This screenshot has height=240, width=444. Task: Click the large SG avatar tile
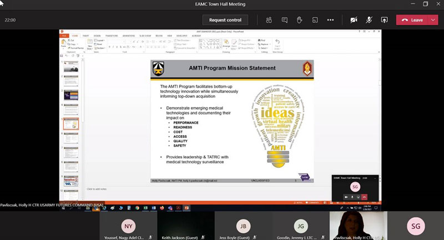click(416, 226)
